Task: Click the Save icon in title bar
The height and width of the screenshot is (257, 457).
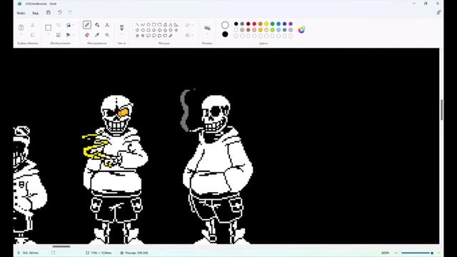Action: click(x=49, y=13)
